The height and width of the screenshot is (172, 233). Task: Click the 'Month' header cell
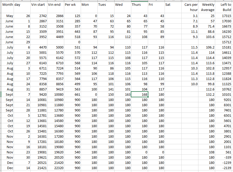pyautogui.click(x=7, y=5)
